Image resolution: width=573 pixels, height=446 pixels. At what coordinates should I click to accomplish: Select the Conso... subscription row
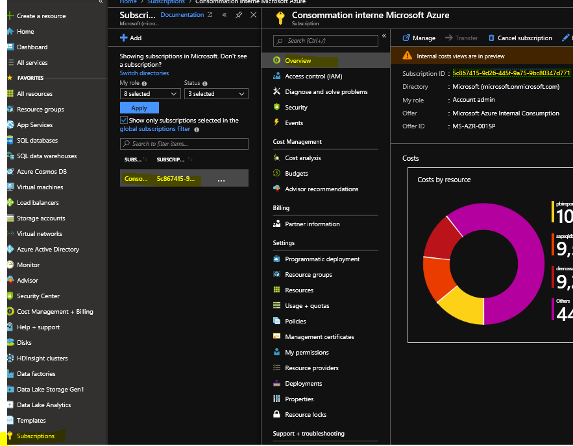pyautogui.click(x=184, y=178)
